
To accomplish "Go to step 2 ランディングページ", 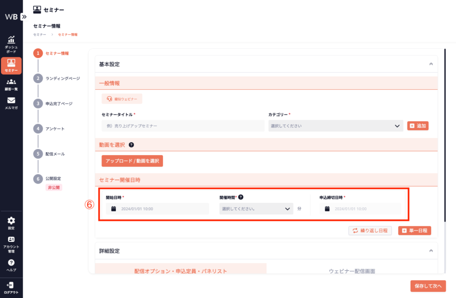I will [62, 78].
